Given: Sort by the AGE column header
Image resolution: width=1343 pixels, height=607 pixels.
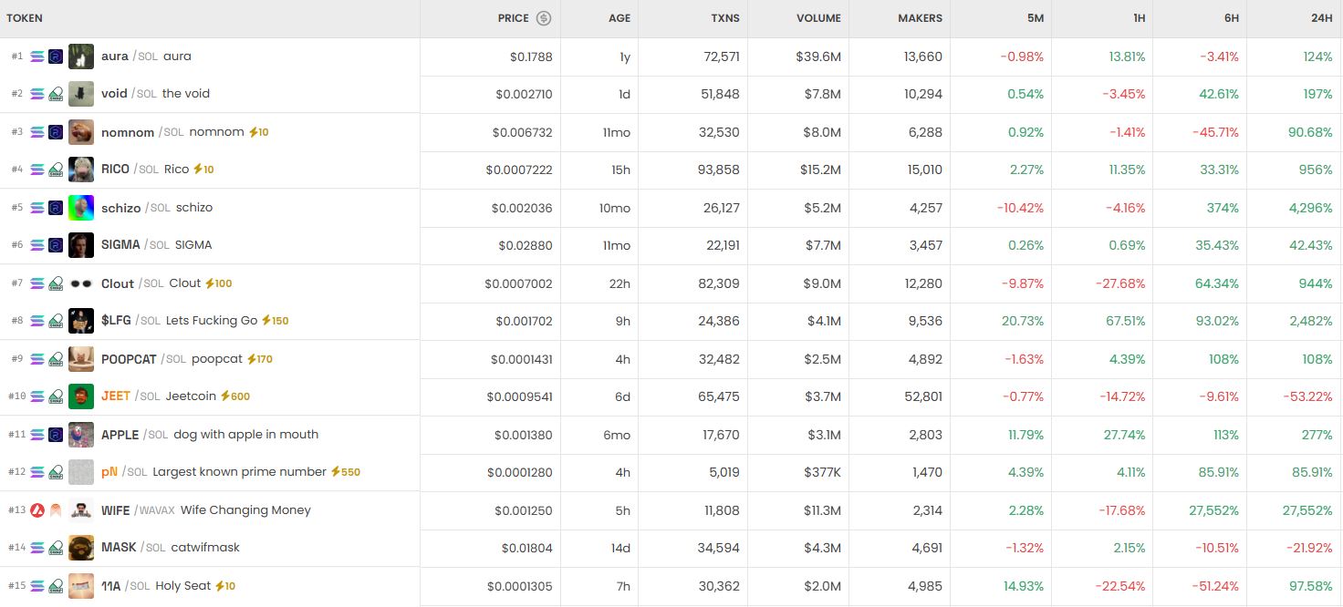Looking at the screenshot, I should tap(619, 18).
